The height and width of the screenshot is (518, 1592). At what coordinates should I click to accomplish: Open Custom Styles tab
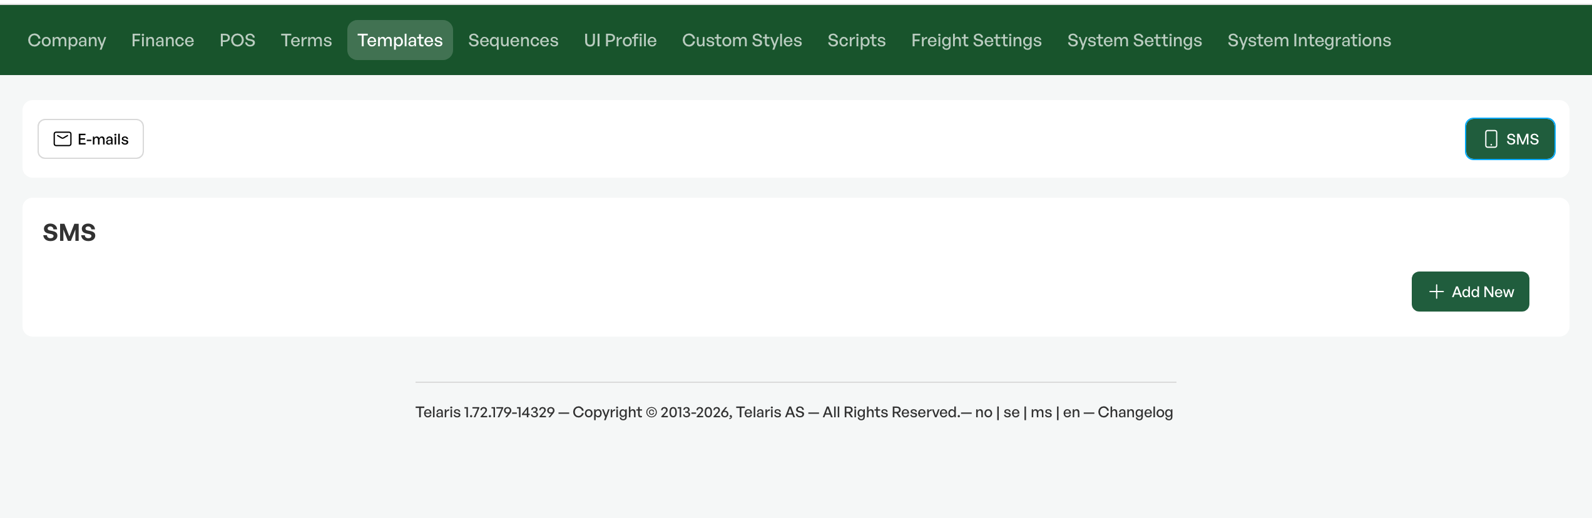tap(742, 40)
